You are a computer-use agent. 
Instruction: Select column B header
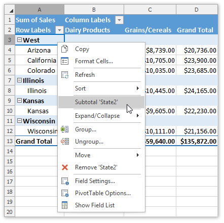[94, 10]
